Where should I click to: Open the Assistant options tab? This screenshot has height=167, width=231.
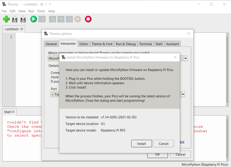pyautogui.click(x=172, y=44)
